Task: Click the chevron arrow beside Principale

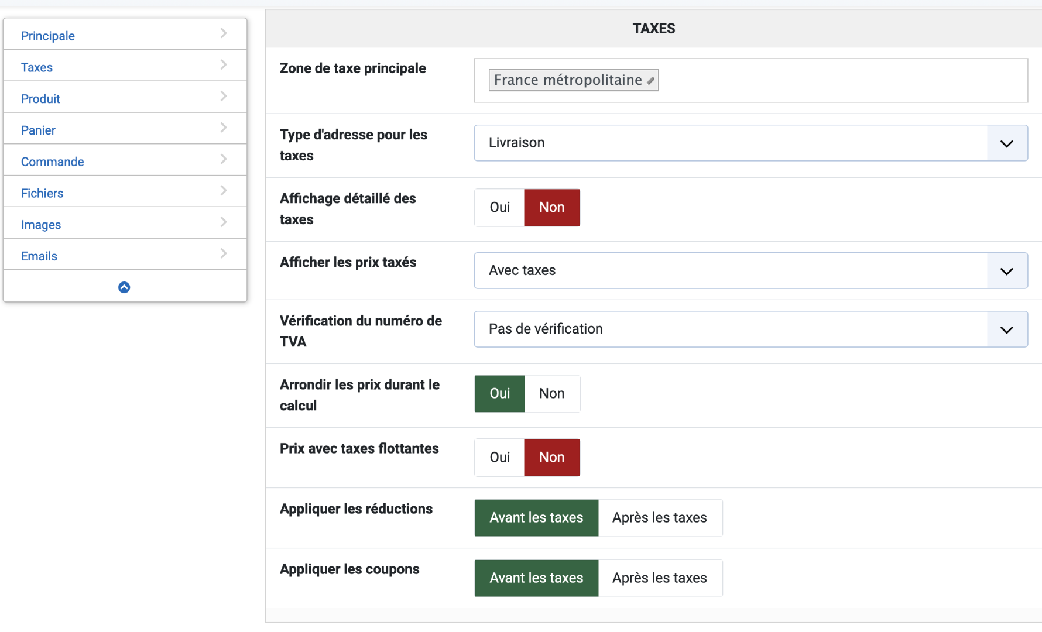Action: (223, 33)
